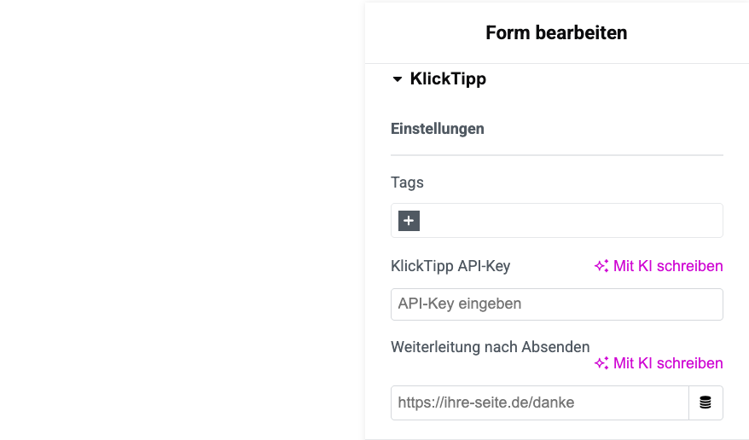
Task: Click the 'Form bearbeiten' panel title
Action: pyautogui.click(x=556, y=33)
